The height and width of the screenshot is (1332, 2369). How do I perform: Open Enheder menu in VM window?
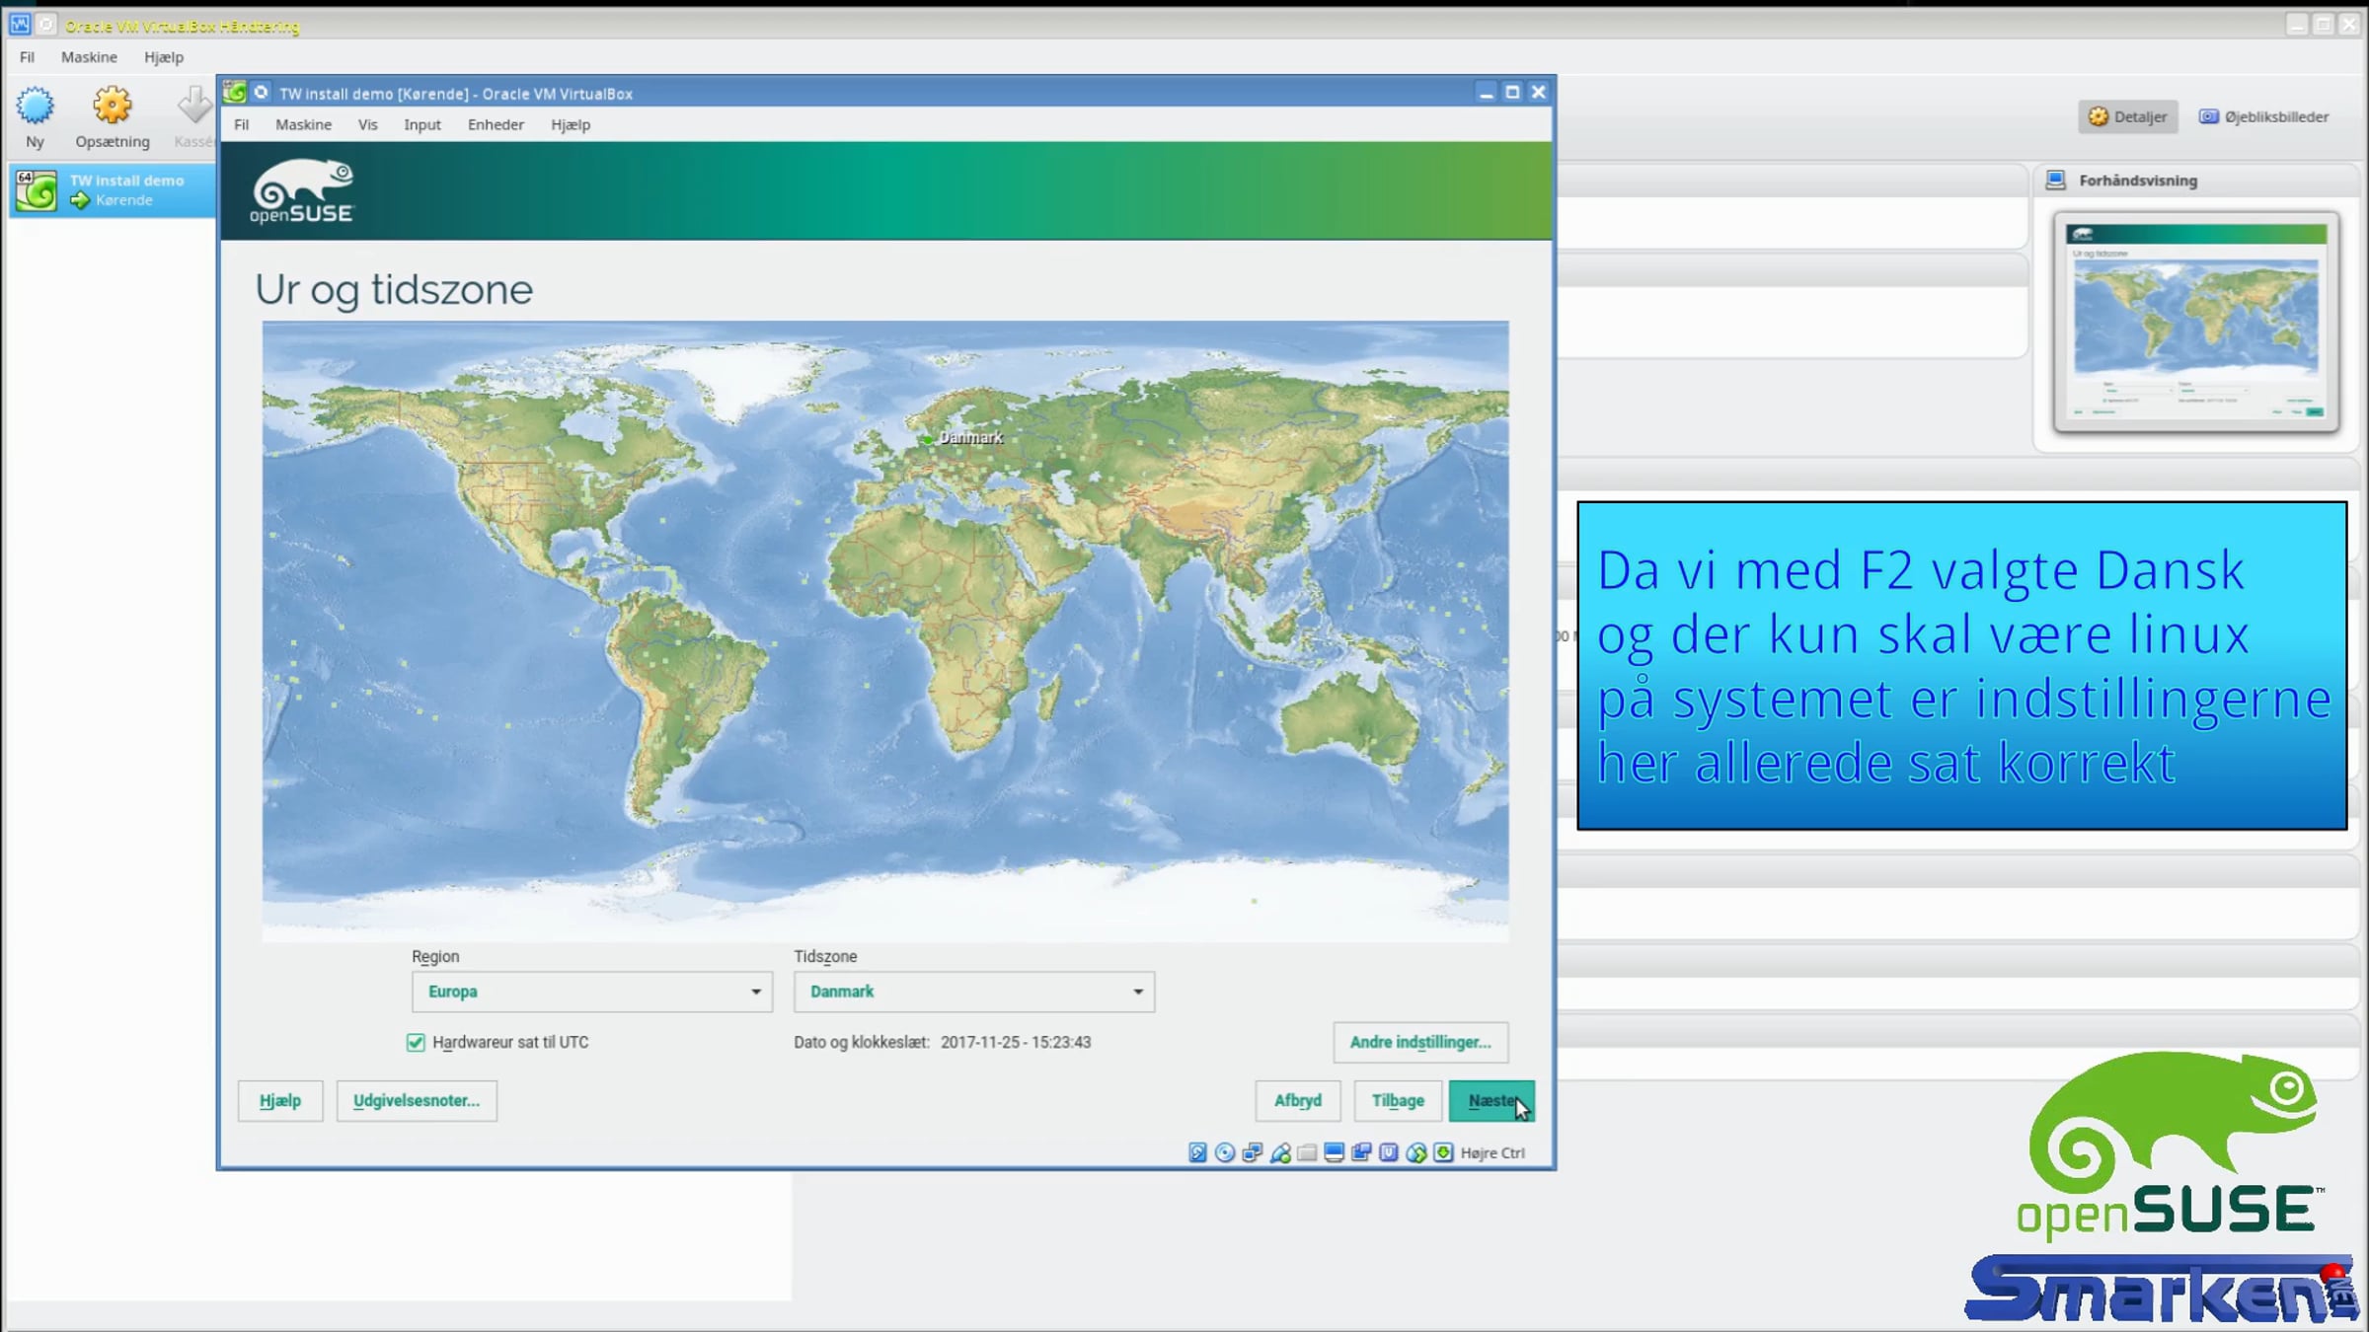496,124
